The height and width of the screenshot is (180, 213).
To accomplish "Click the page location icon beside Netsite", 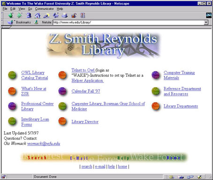I will 37,22.
